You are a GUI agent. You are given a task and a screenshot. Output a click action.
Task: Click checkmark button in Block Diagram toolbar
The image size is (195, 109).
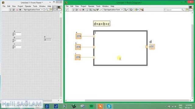67,10
